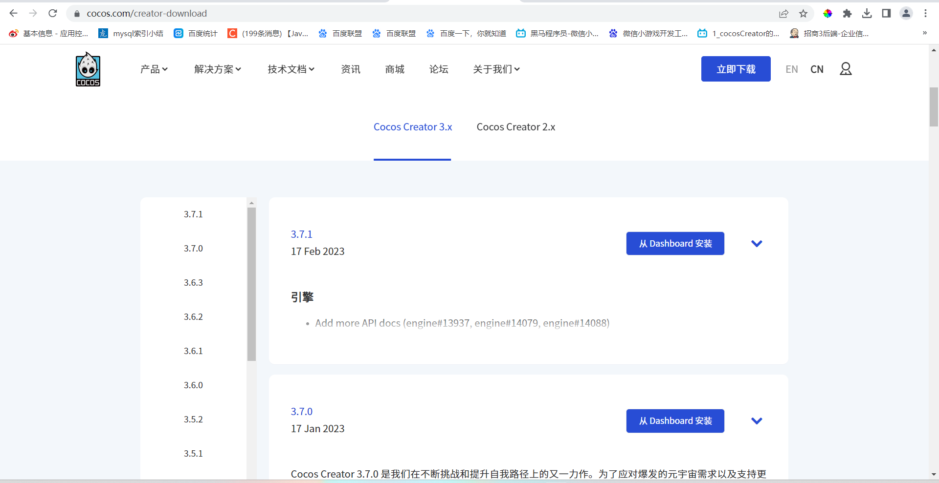Viewport: 939px width, 483px height.
Task: Select version 3.5.2 in sidebar
Action: click(193, 420)
